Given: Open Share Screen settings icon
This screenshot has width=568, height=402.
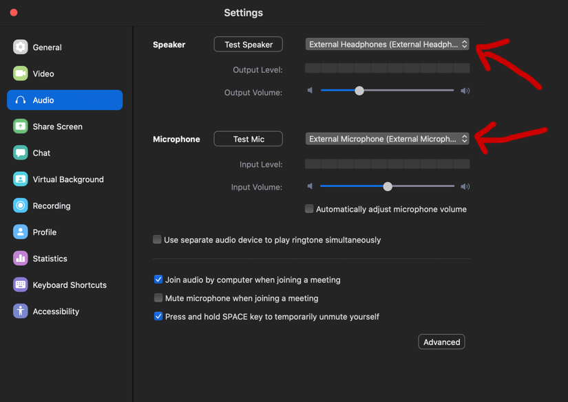Looking at the screenshot, I should point(20,126).
